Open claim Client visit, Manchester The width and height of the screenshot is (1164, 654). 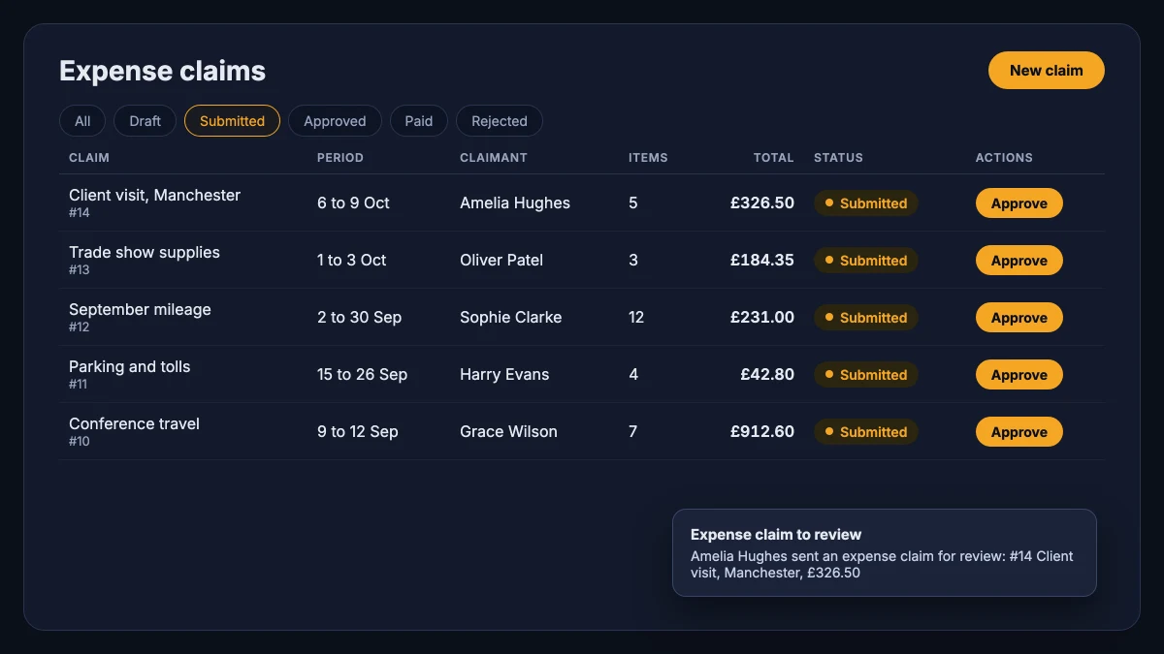pyautogui.click(x=154, y=195)
